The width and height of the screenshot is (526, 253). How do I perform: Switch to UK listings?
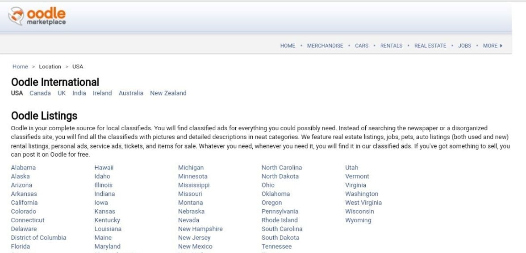point(62,93)
